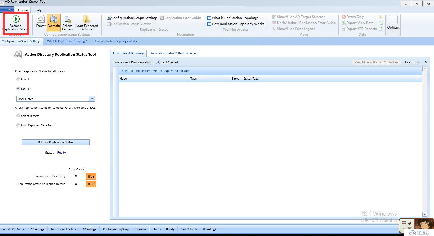Open the Replication Error Guide
434x236 pixels.
[x=180, y=18]
